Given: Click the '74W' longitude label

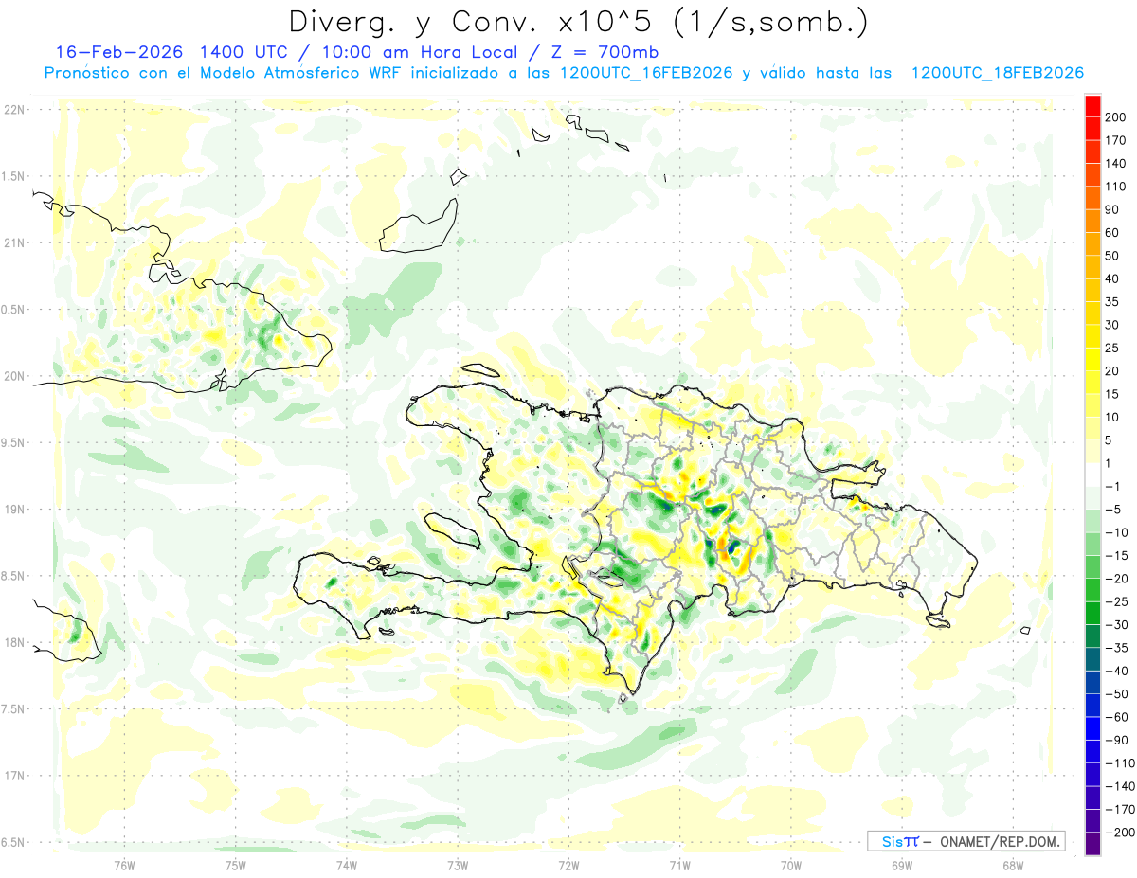Looking at the screenshot, I should (346, 864).
